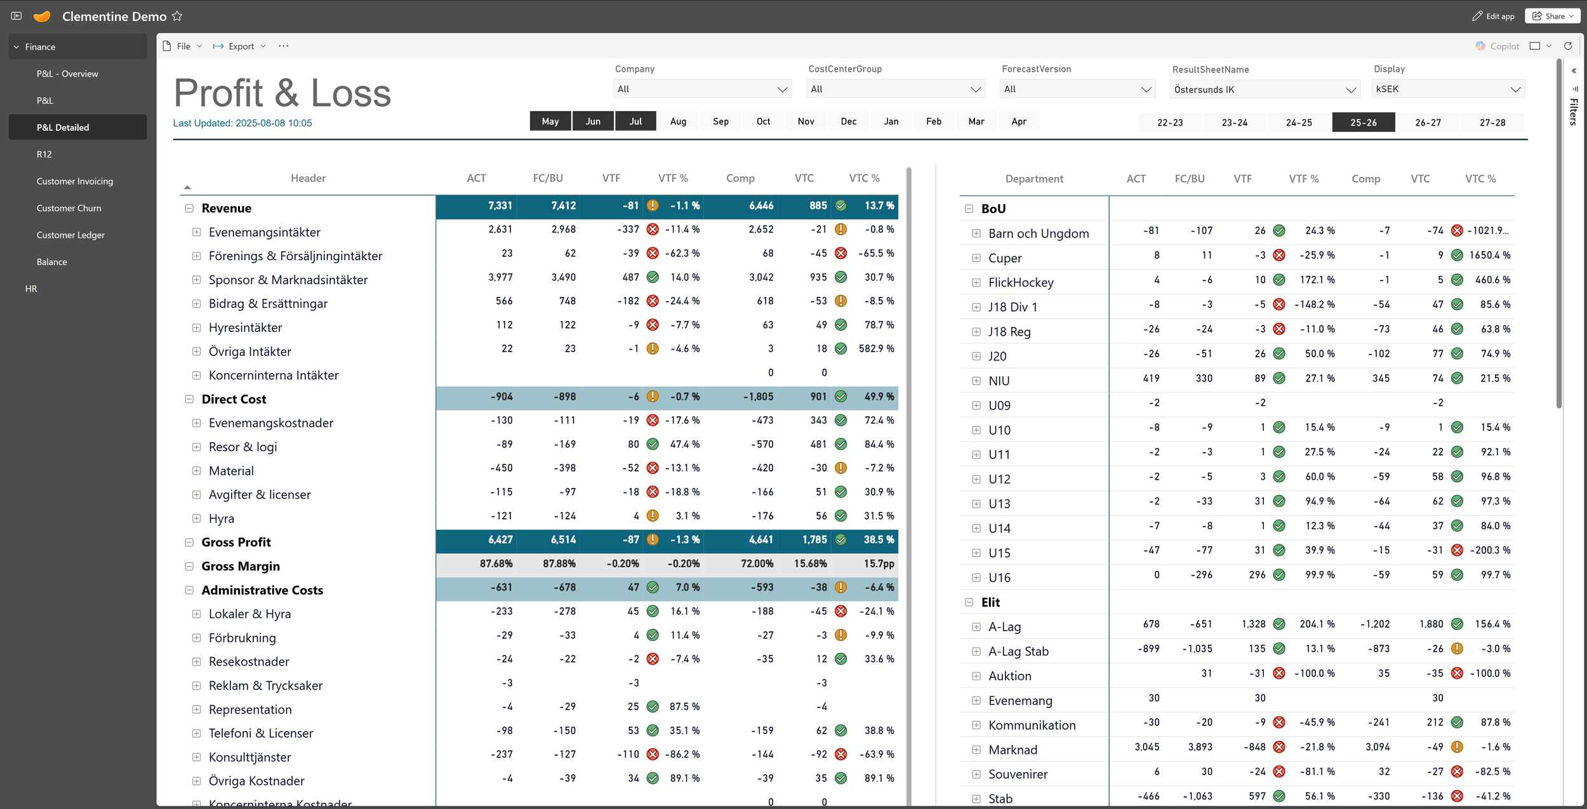Open the Copilot panel
Image resolution: width=1587 pixels, height=809 pixels.
[1497, 46]
